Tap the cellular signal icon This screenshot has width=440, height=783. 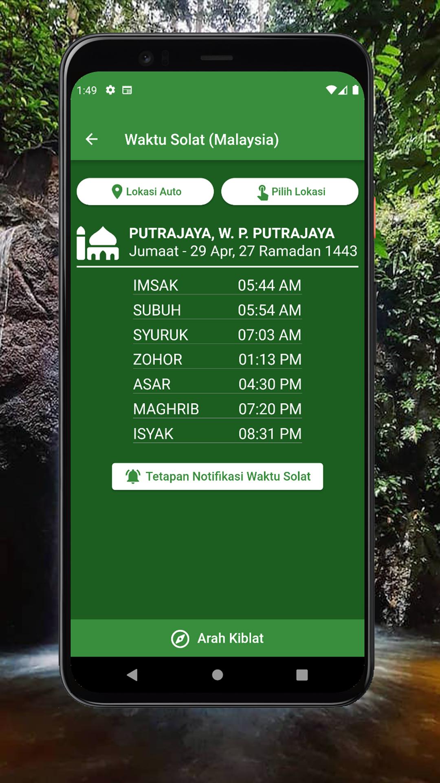tap(343, 90)
